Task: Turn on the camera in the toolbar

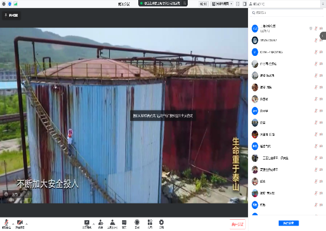Action: (x=19, y=222)
